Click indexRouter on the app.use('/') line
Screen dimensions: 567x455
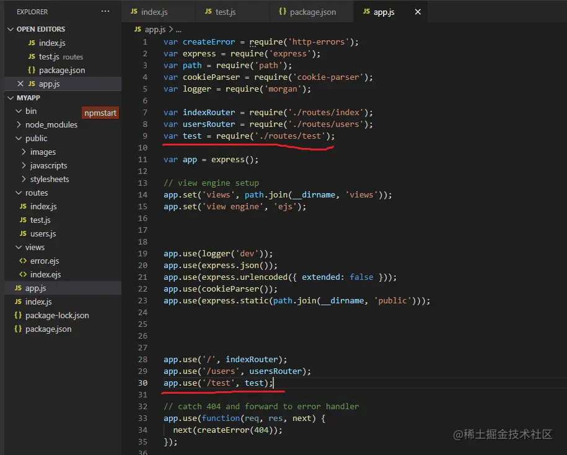pos(252,360)
